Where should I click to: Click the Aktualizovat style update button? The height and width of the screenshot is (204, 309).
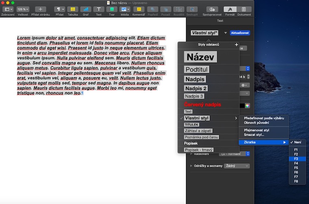pyautogui.click(x=240, y=33)
